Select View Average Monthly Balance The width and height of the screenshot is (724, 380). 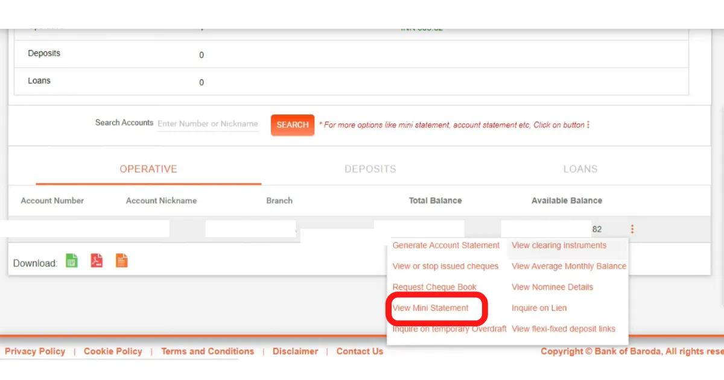pyautogui.click(x=569, y=266)
